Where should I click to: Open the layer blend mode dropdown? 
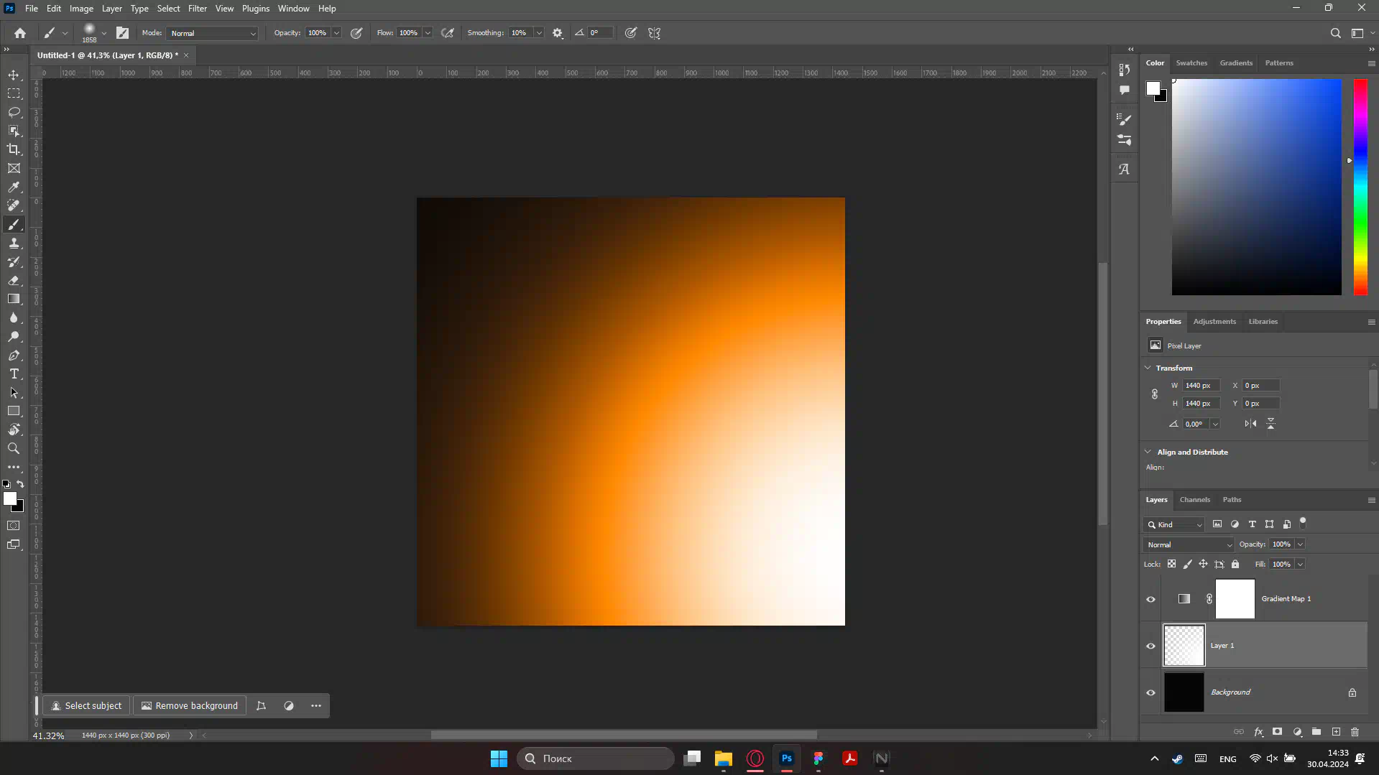(1188, 544)
